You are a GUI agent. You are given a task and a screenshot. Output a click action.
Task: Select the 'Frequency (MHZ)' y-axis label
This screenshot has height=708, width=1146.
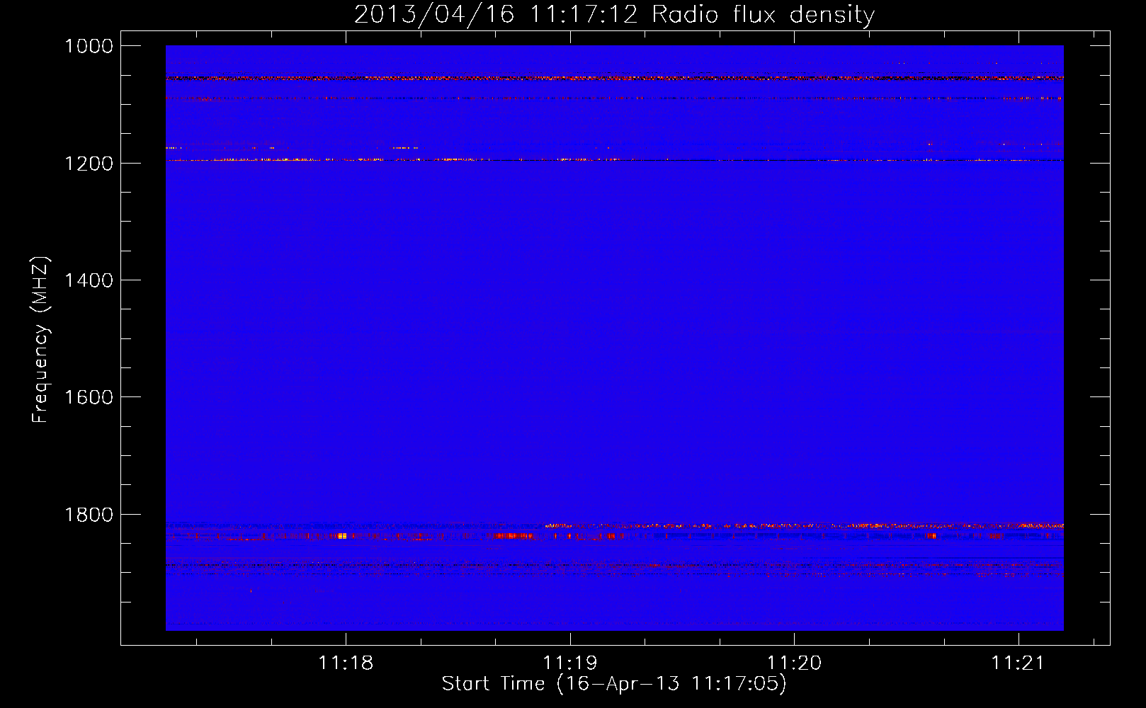[40, 340]
